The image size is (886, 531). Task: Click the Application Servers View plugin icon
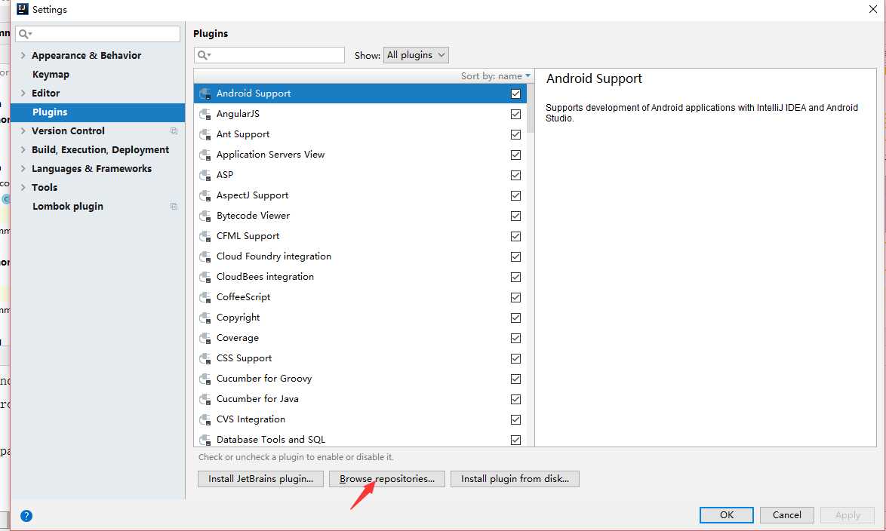[206, 155]
